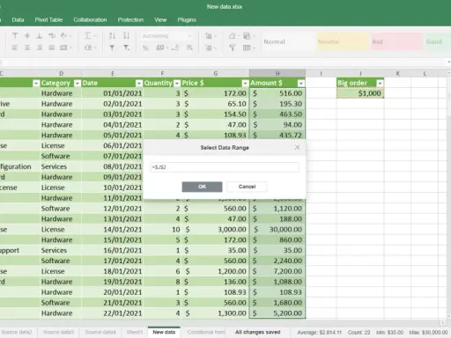Click the Summation (sigma) function icon
Viewport: 451px width, 338px height.
point(87,36)
